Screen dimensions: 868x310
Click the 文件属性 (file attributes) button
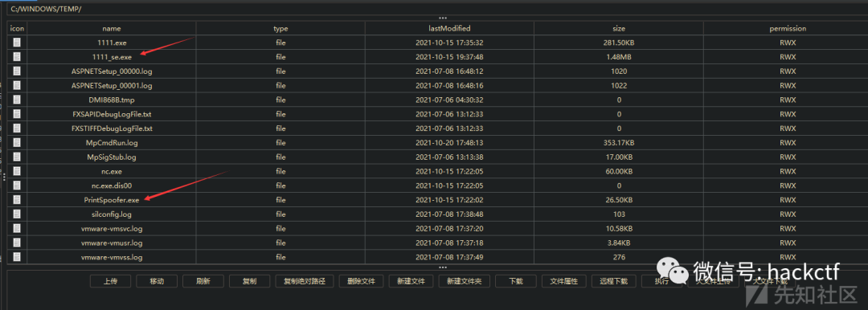pos(564,281)
